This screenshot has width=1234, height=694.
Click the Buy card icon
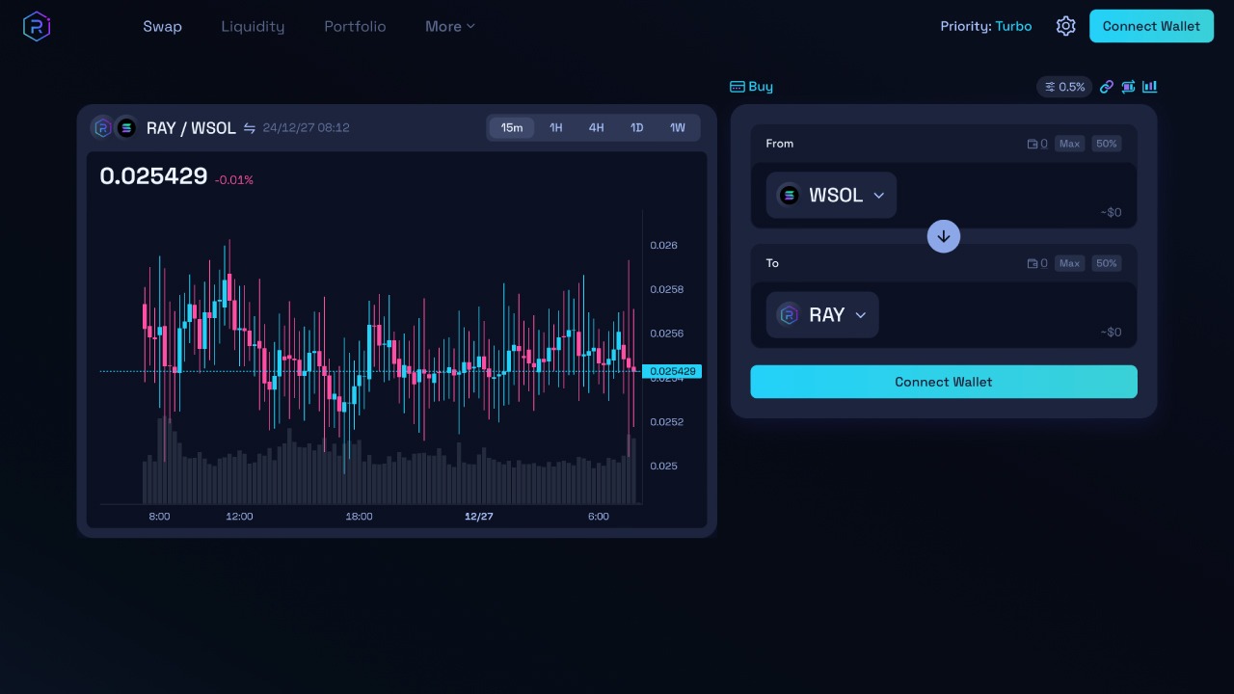click(x=738, y=87)
